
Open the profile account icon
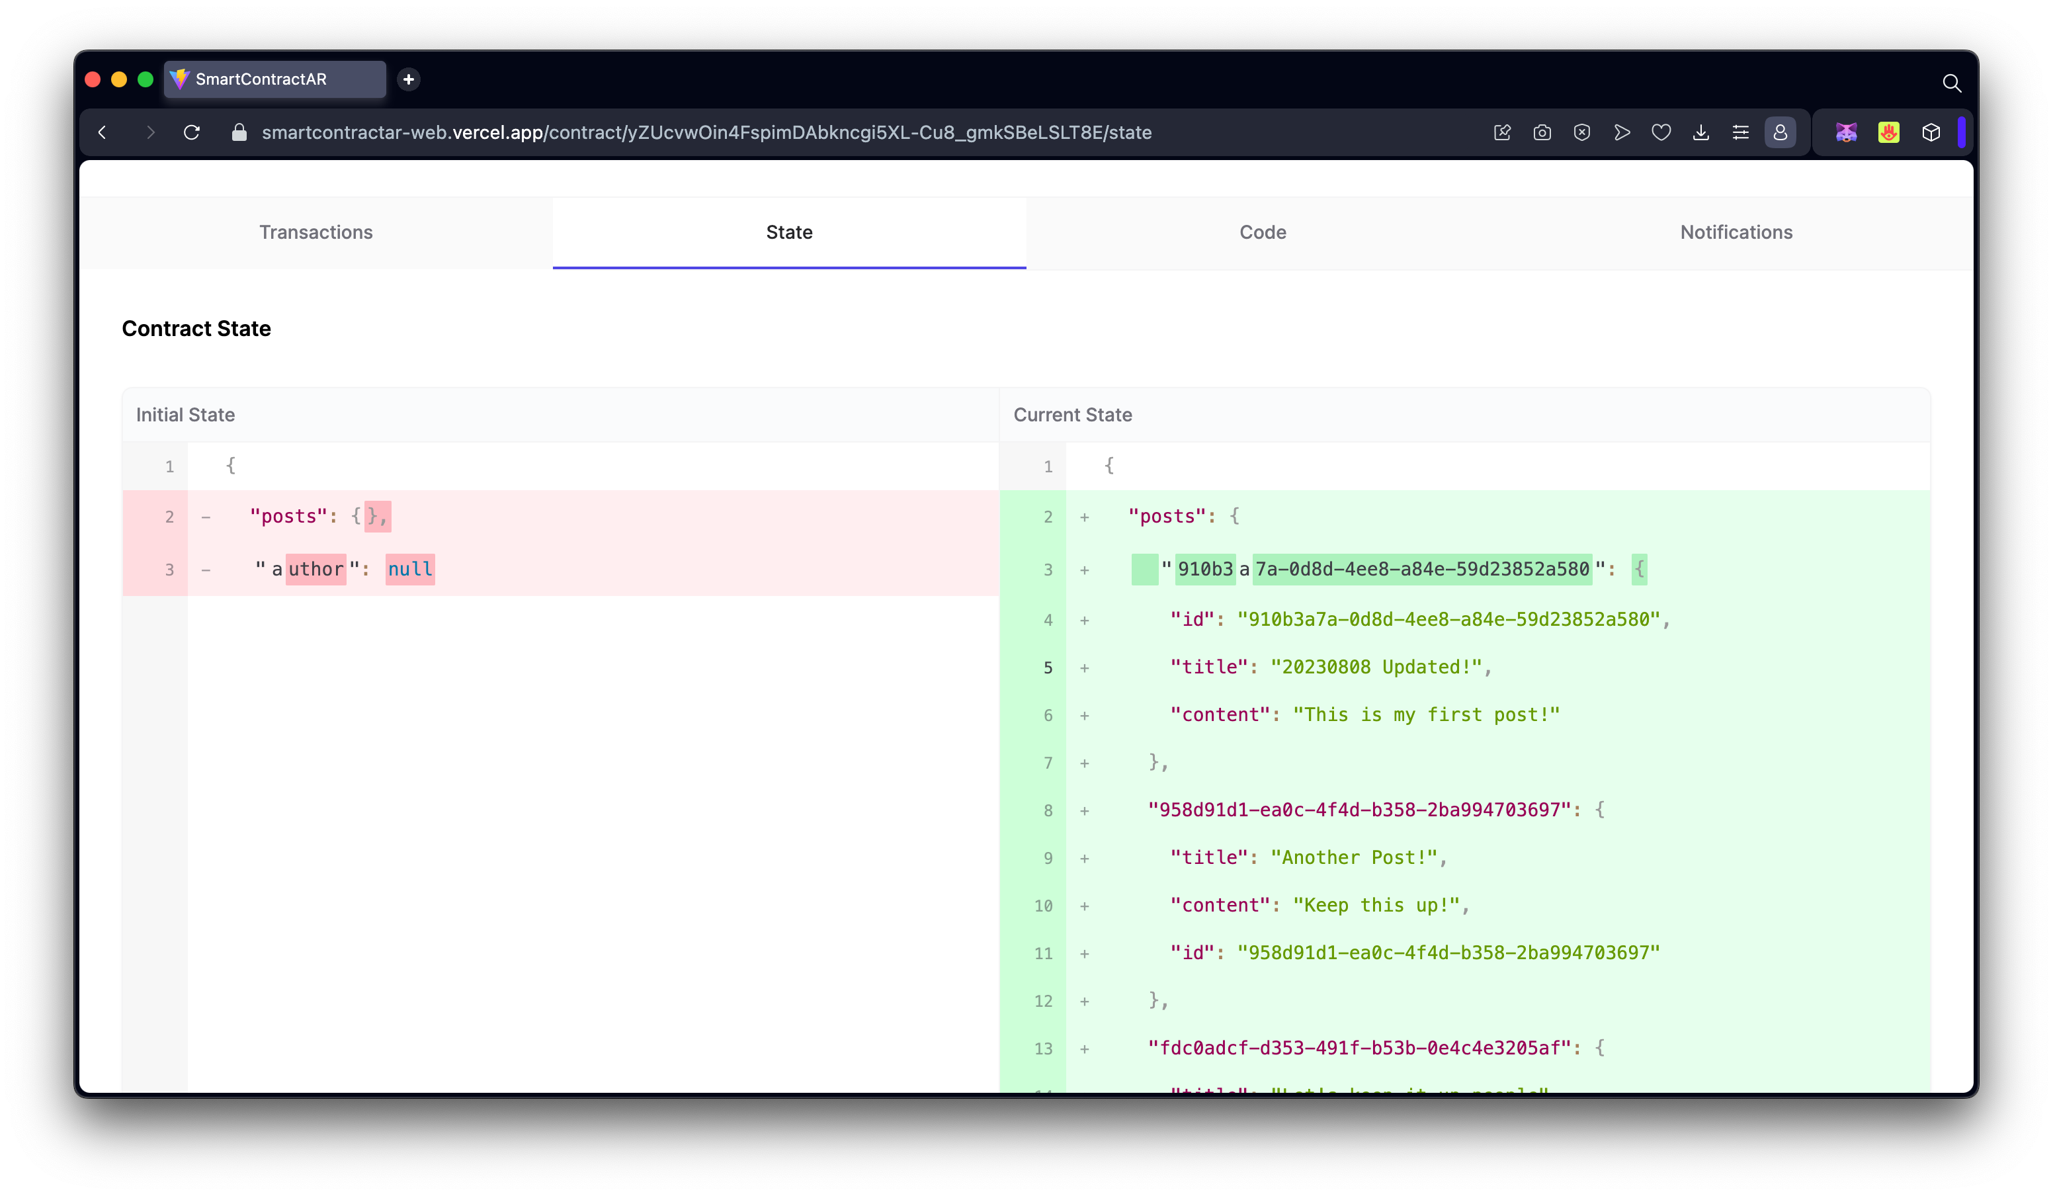pyautogui.click(x=1780, y=132)
